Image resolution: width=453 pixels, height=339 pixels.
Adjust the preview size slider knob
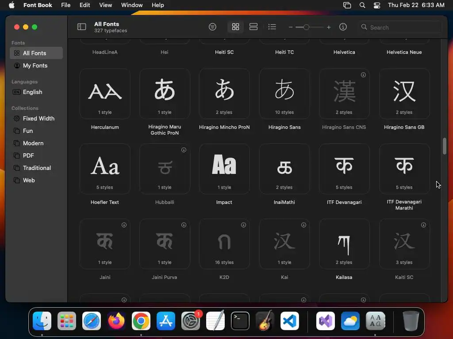306,27
